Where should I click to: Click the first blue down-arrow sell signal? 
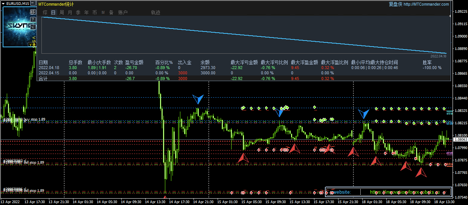click(198, 99)
